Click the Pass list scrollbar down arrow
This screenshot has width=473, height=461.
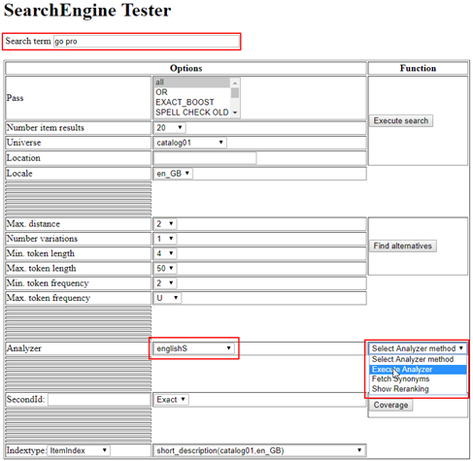(235, 113)
